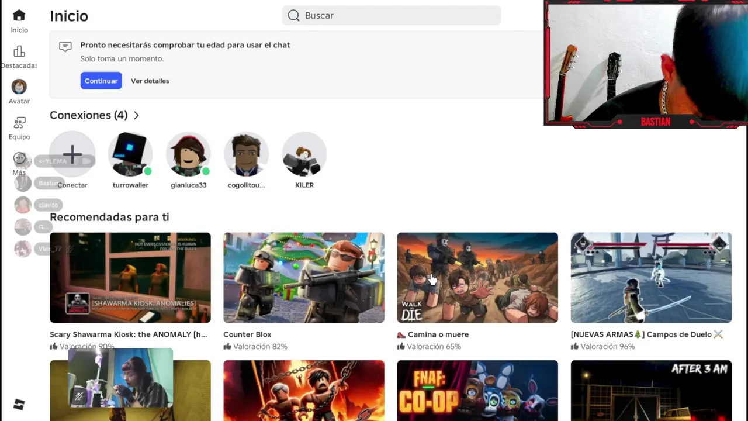Click Valoración 96% text
Image resolution: width=748 pixels, height=421 pixels.
[608, 347]
